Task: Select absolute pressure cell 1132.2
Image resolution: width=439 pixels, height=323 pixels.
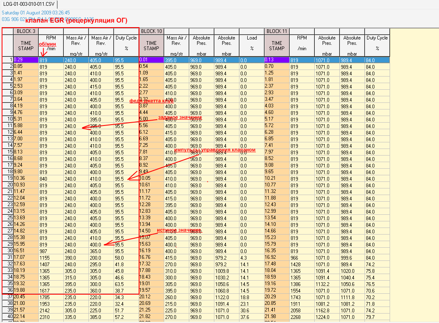Action: [x=327, y=284]
